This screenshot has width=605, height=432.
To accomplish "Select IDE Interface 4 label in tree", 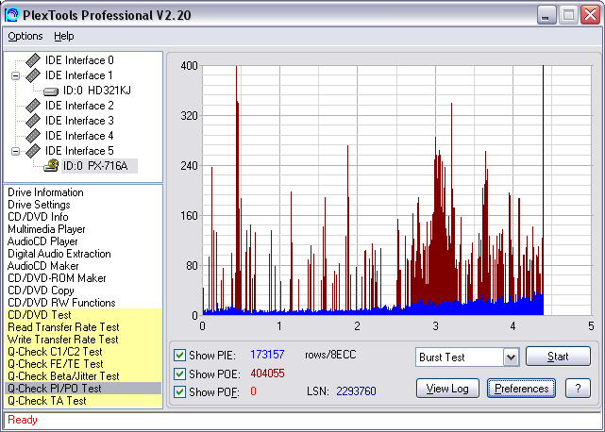I will 79,136.
